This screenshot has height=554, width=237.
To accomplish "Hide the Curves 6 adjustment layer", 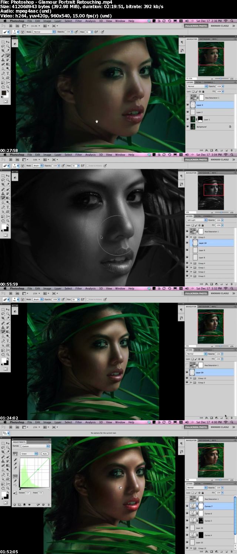I will click(x=187, y=513).
